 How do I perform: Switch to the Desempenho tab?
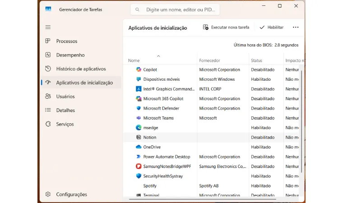coord(81,55)
